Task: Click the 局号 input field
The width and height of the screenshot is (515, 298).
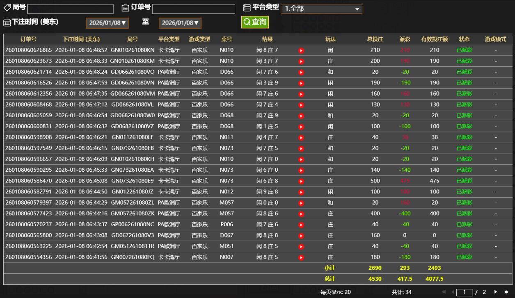Action: (71, 9)
